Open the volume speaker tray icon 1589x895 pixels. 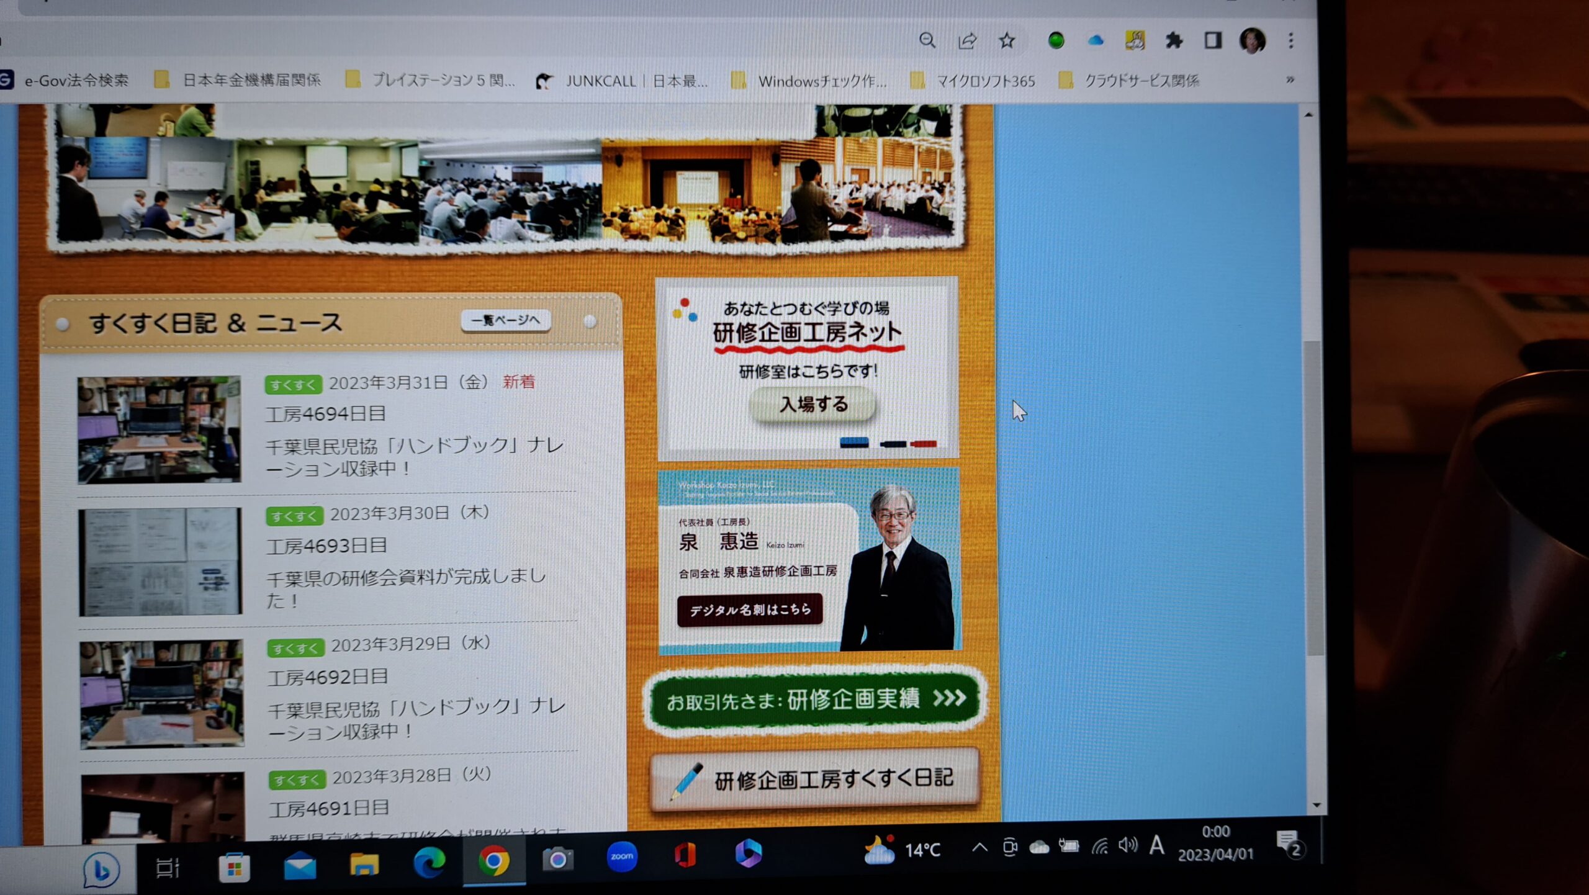click(x=1128, y=845)
